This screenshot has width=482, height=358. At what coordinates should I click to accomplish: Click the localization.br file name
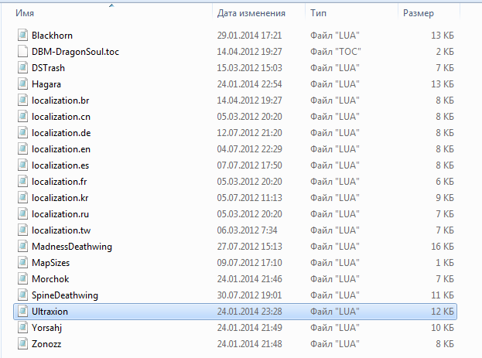(60, 101)
